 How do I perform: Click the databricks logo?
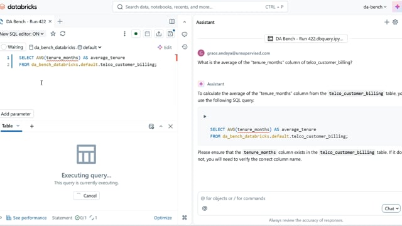coord(18,7)
